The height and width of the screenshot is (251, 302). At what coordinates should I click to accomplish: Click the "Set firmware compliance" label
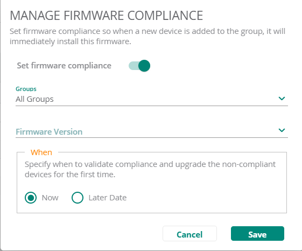coord(64,66)
